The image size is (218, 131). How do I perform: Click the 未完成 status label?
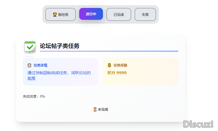pyautogui.click(x=103, y=109)
